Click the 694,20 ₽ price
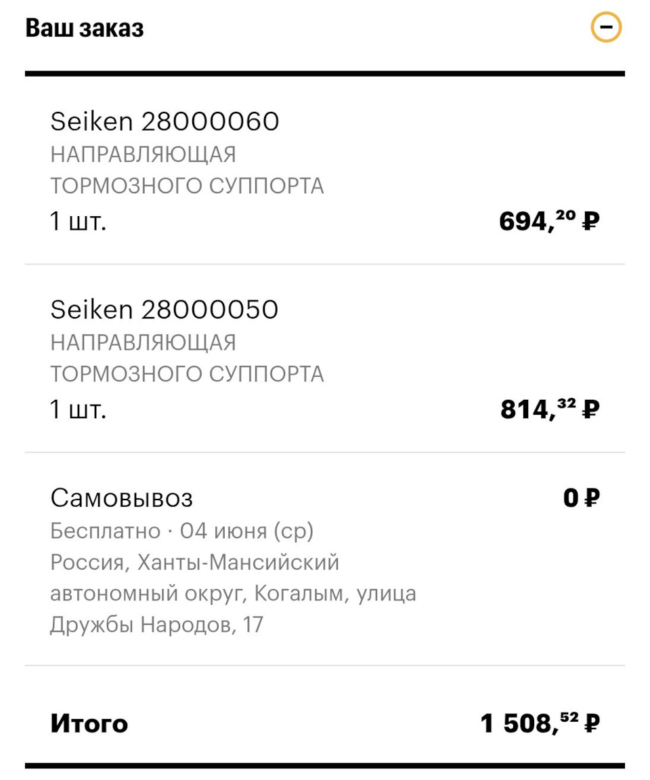 click(549, 221)
